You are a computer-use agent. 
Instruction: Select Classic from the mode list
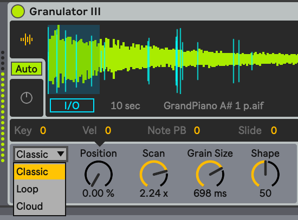40,172
